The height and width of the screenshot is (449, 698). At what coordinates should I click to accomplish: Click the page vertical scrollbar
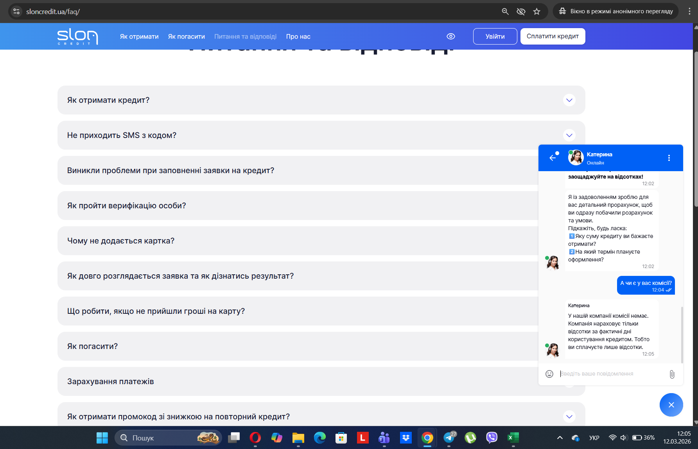coord(696,129)
